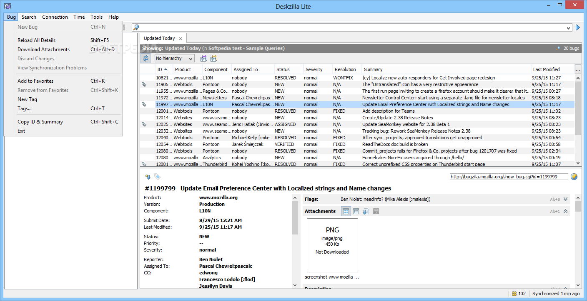Select the PNG attachment thumbnail
The width and height of the screenshot is (587, 301).
click(332, 245)
